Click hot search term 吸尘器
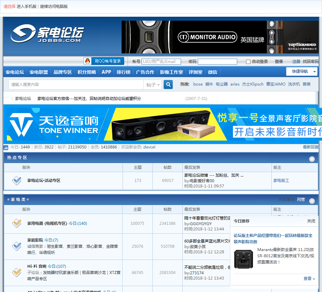Image resolution: width=322 pixels, height=292 pixels. [222, 84]
